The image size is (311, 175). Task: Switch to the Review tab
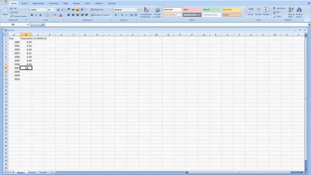point(77,3)
